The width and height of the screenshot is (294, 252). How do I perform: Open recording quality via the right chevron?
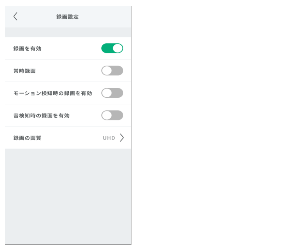[122, 138]
